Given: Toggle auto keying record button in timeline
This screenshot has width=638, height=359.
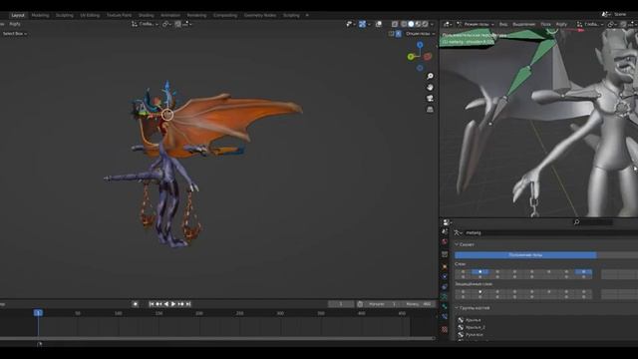Looking at the screenshot, I should [136, 304].
